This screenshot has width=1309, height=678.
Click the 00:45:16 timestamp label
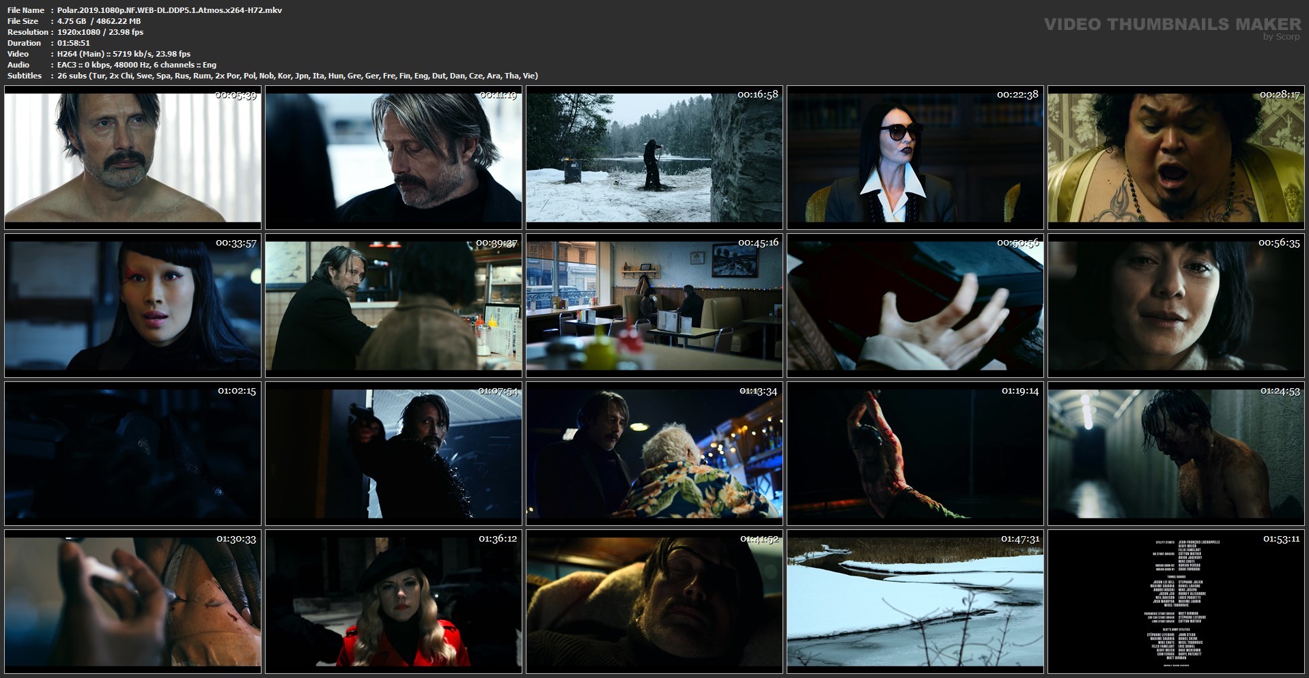click(x=758, y=243)
